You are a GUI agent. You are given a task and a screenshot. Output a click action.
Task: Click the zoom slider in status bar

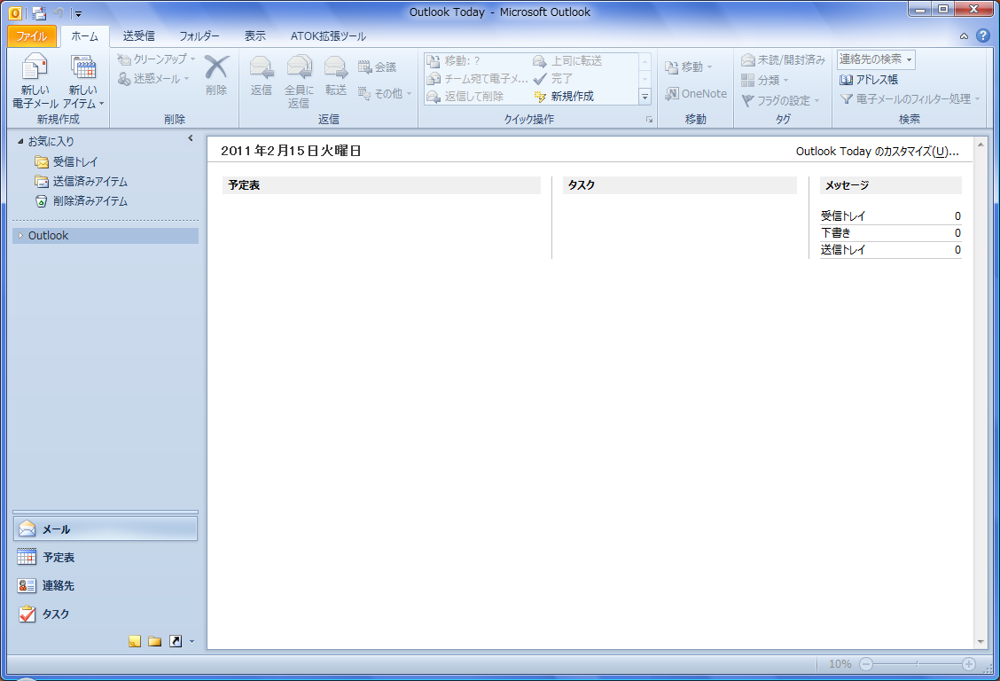tap(917, 664)
